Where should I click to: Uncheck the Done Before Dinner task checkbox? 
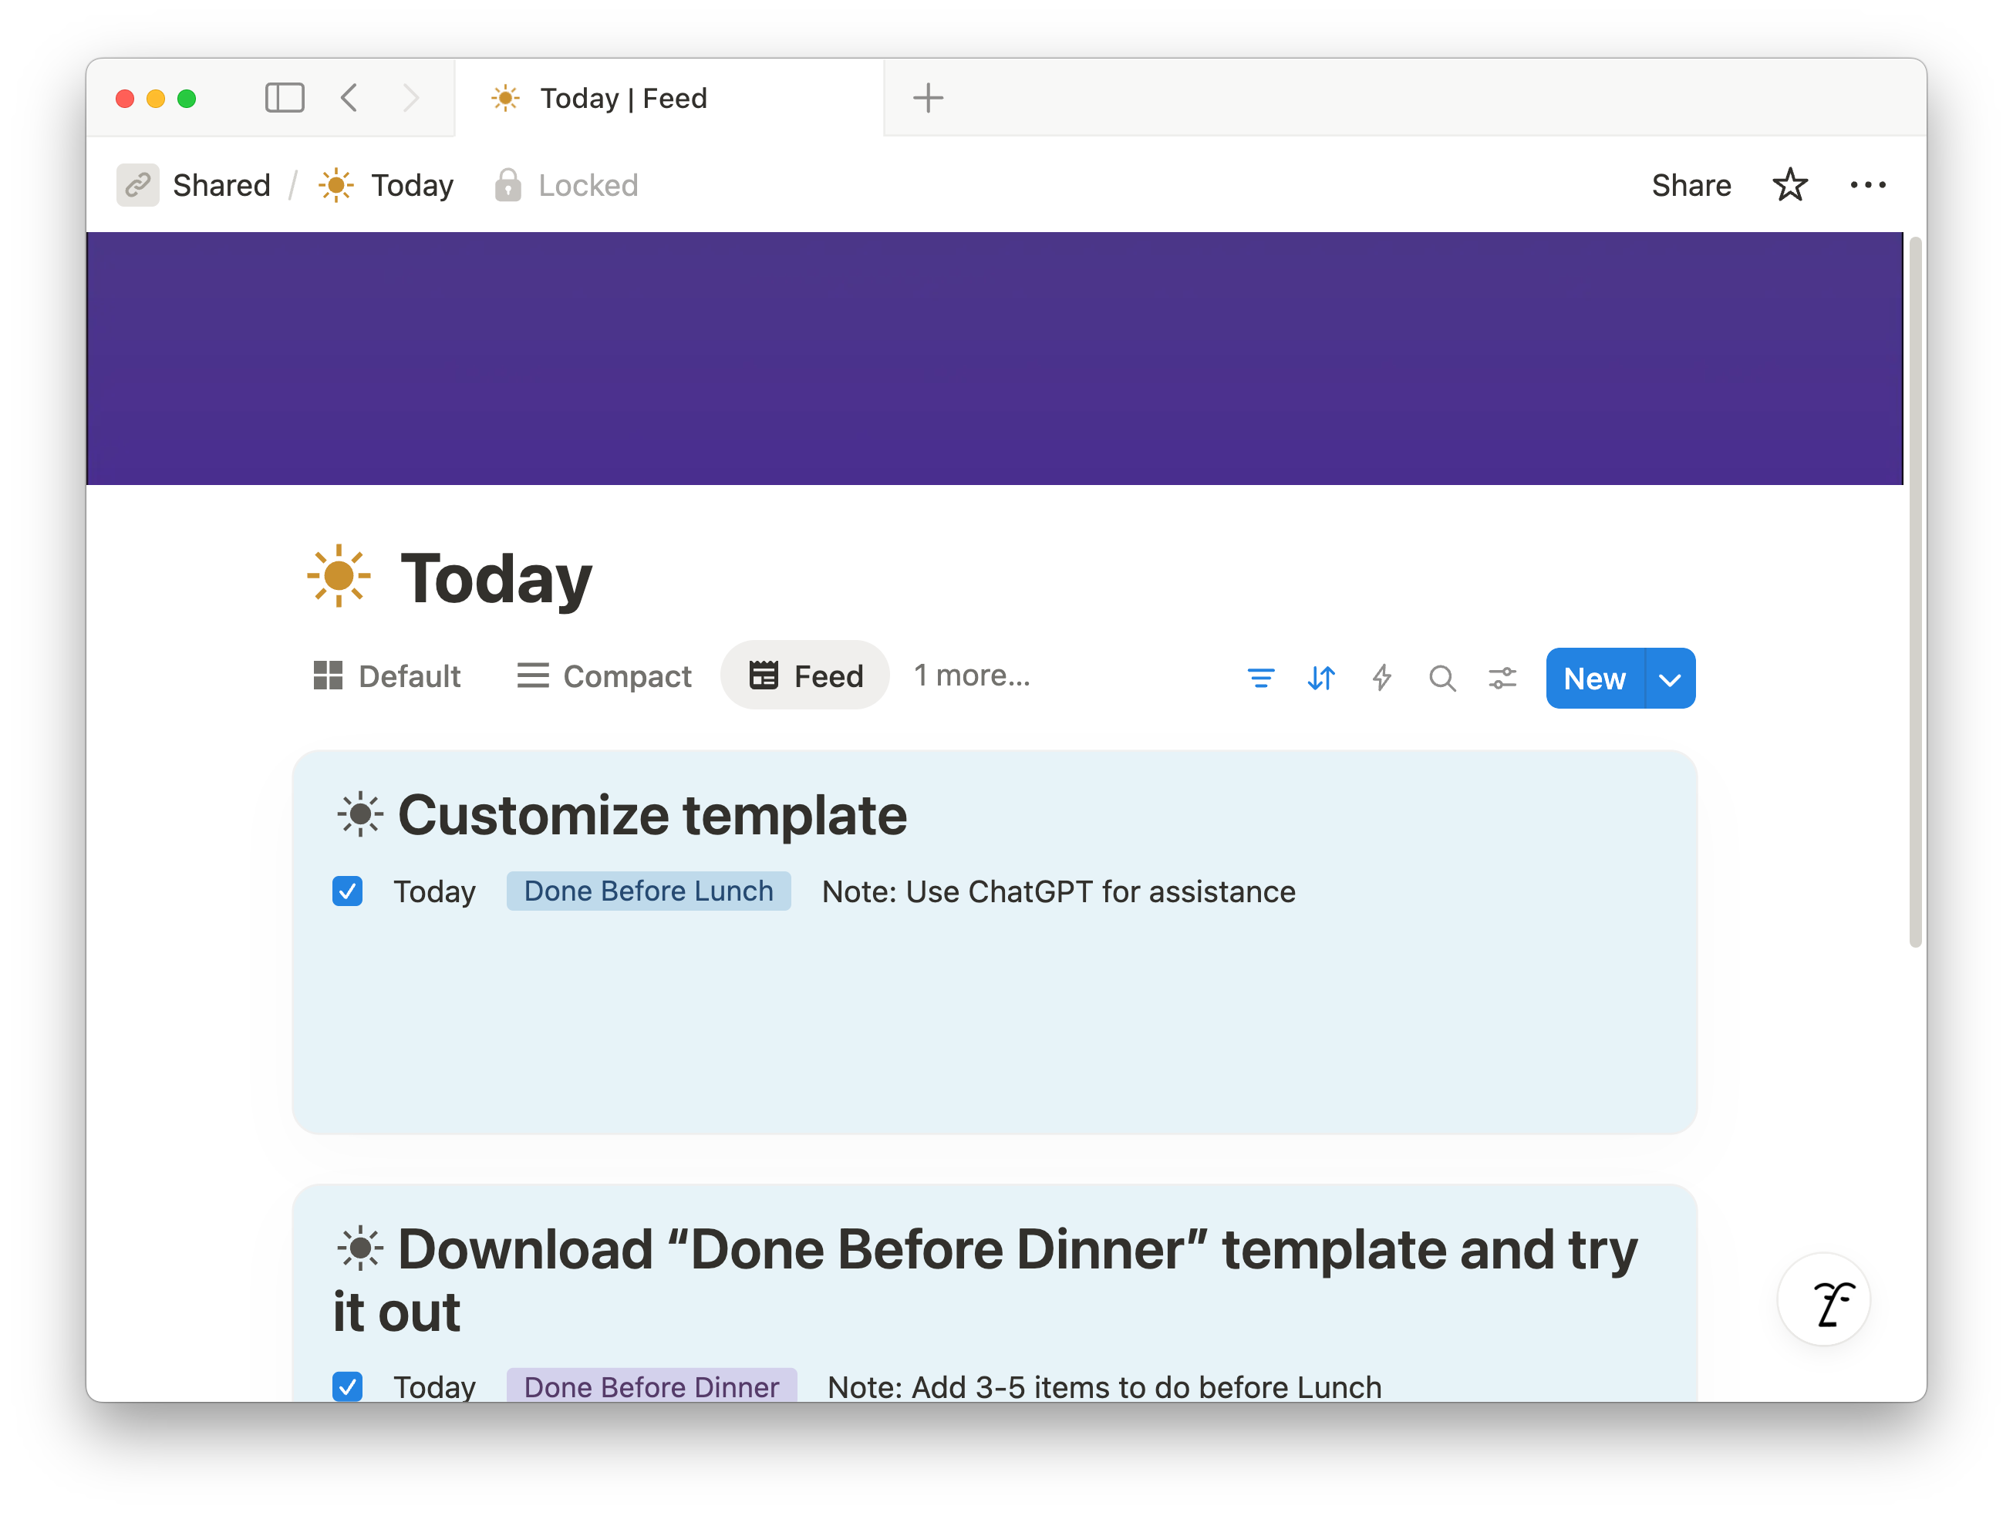348,1385
